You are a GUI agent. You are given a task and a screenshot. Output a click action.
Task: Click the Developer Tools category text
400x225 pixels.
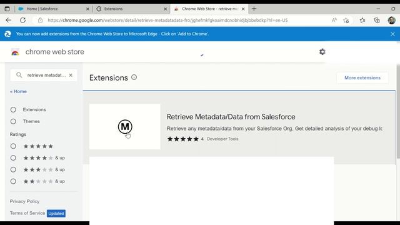[222, 139]
